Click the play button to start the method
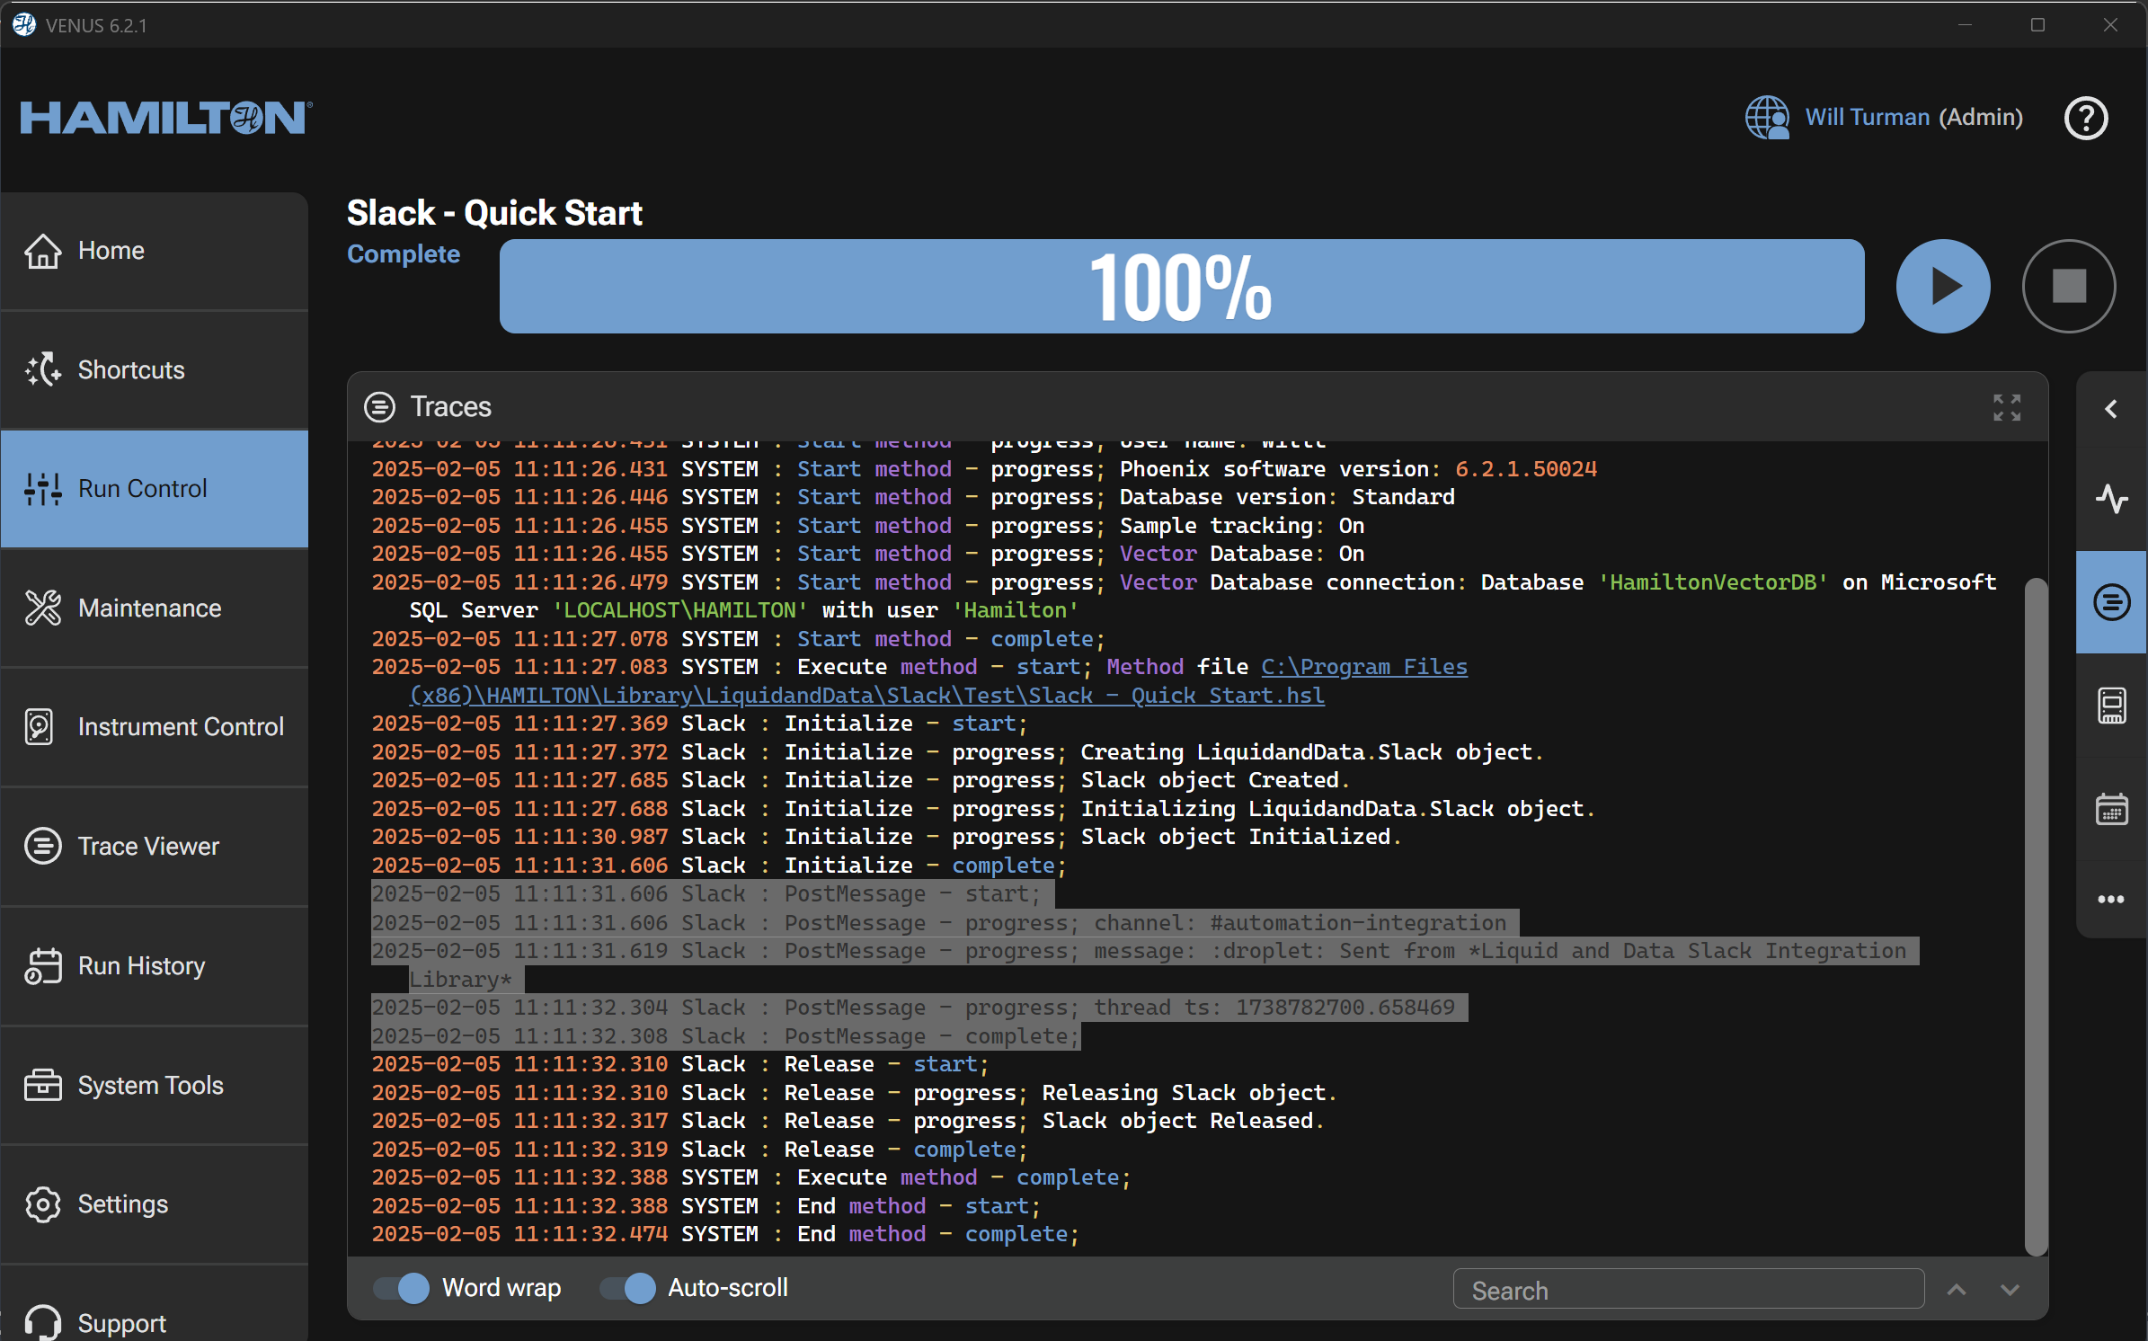Viewport: 2148px width, 1341px height. pyautogui.click(x=1942, y=287)
